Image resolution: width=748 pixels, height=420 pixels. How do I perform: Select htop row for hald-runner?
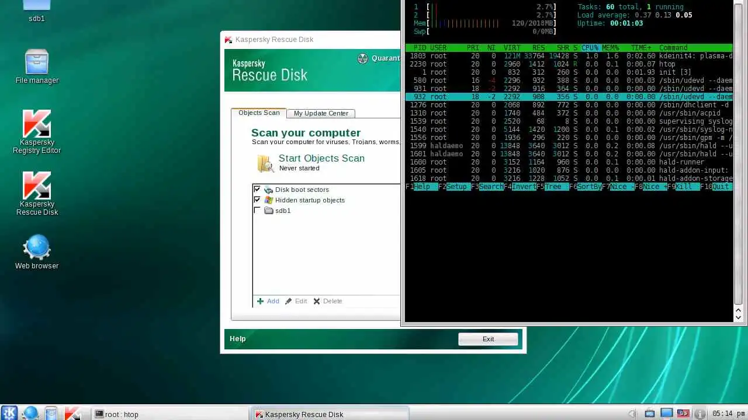569,162
